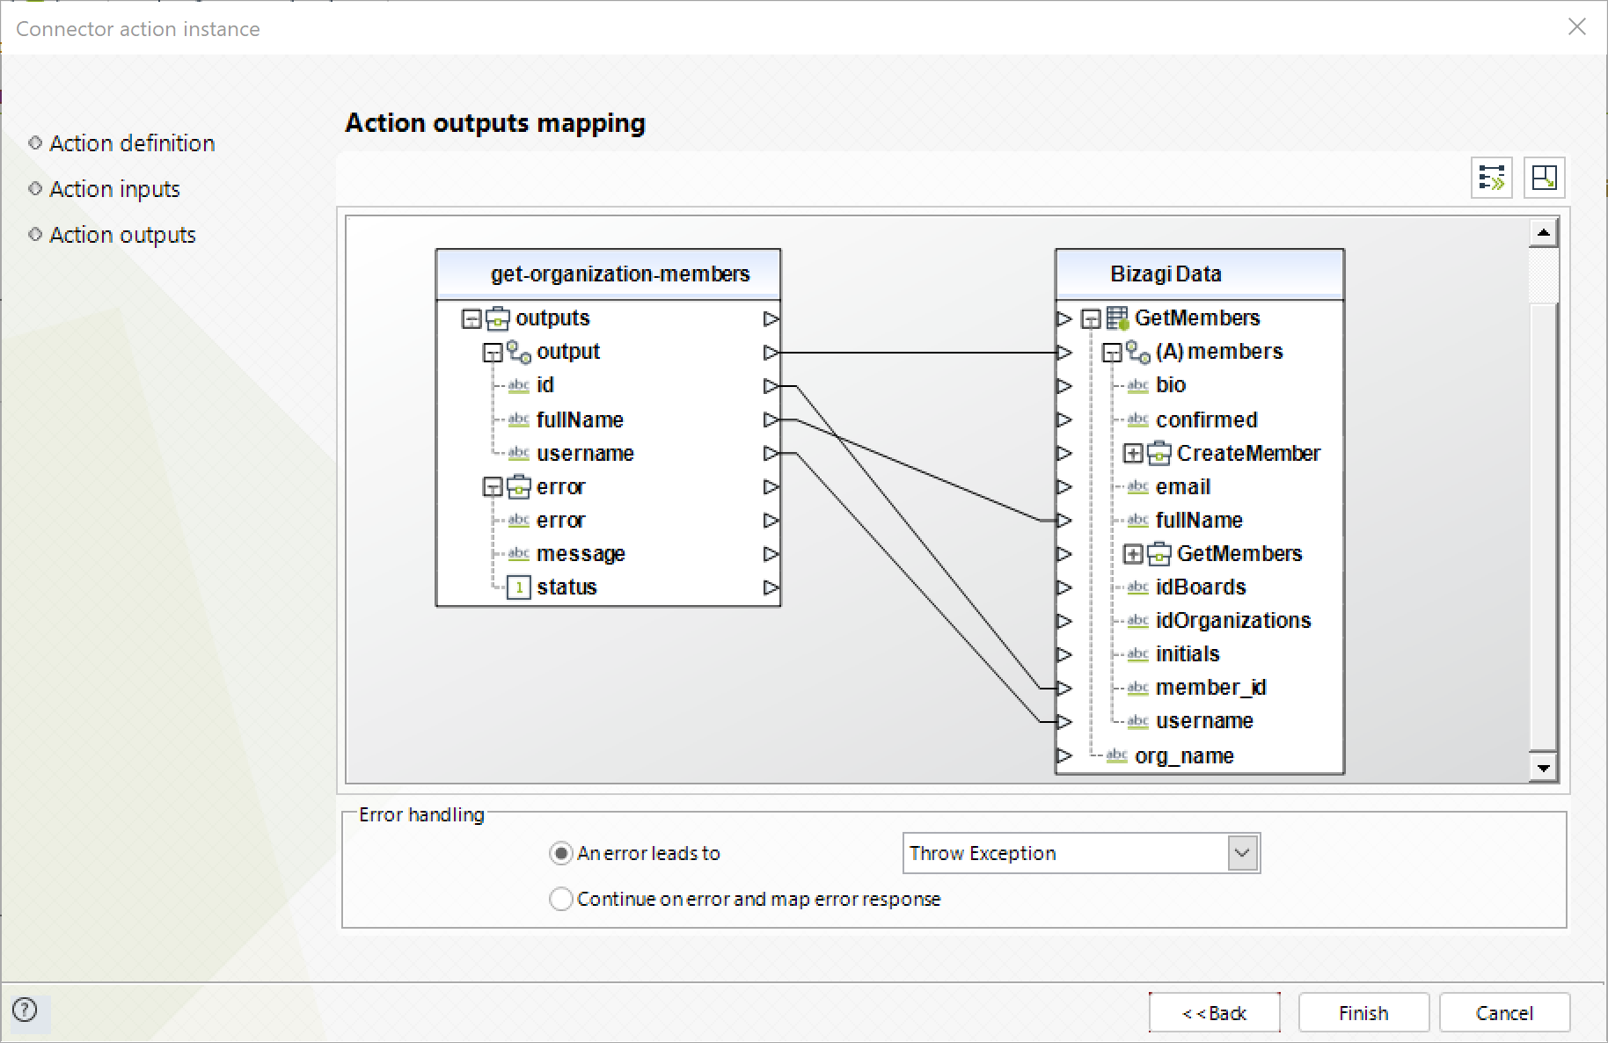The image size is (1608, 1043).
Task: Select the bio attribute in Bizagi Data
Action: click(x=1171, y=385)
